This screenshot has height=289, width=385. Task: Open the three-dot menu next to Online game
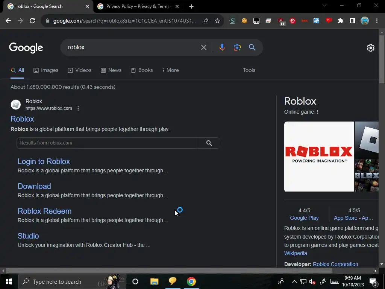coord(317,112)
